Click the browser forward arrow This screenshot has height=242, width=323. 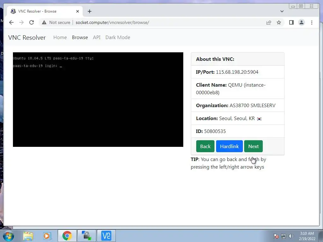21,22
